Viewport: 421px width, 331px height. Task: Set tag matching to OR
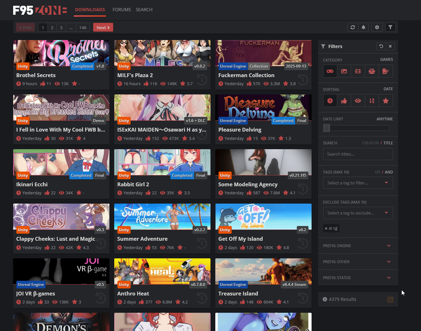[x=377, y=172]
